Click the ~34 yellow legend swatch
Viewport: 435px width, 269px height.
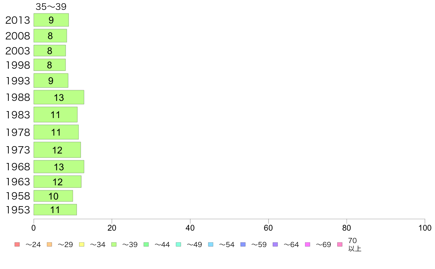tap(82, 245)
